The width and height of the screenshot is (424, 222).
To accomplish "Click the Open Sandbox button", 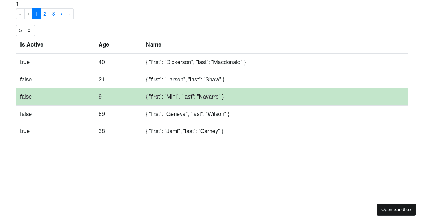I will [x=396, y=209].
